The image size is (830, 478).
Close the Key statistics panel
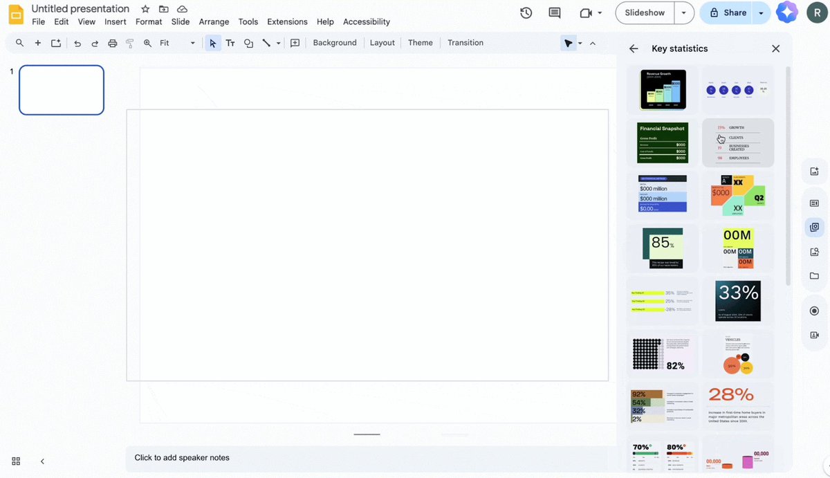775,48
